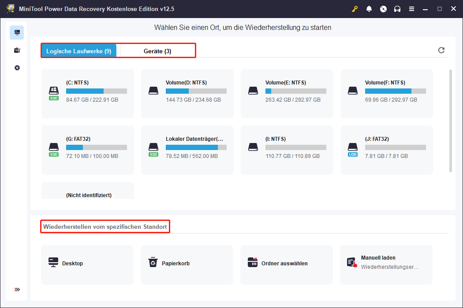Click the Volume D: usage bar

click(196, 91)
